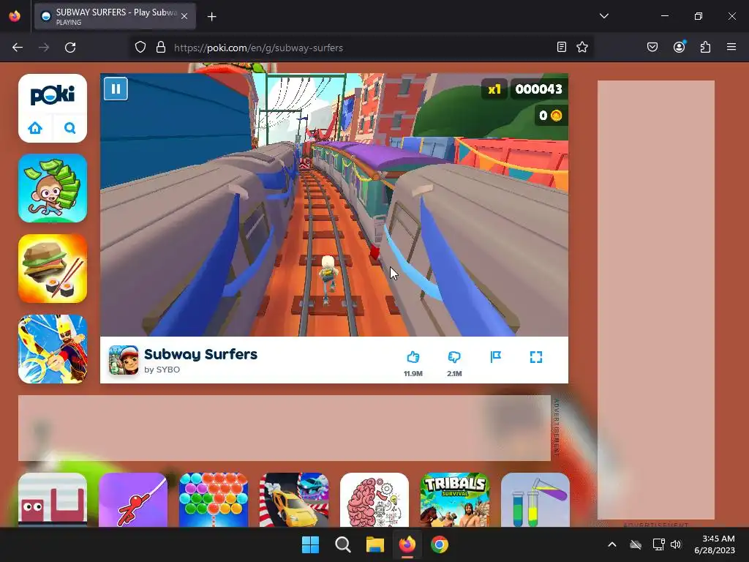Open network display tray icon
This screenshot has width=749, height=562.
[659, 544]
